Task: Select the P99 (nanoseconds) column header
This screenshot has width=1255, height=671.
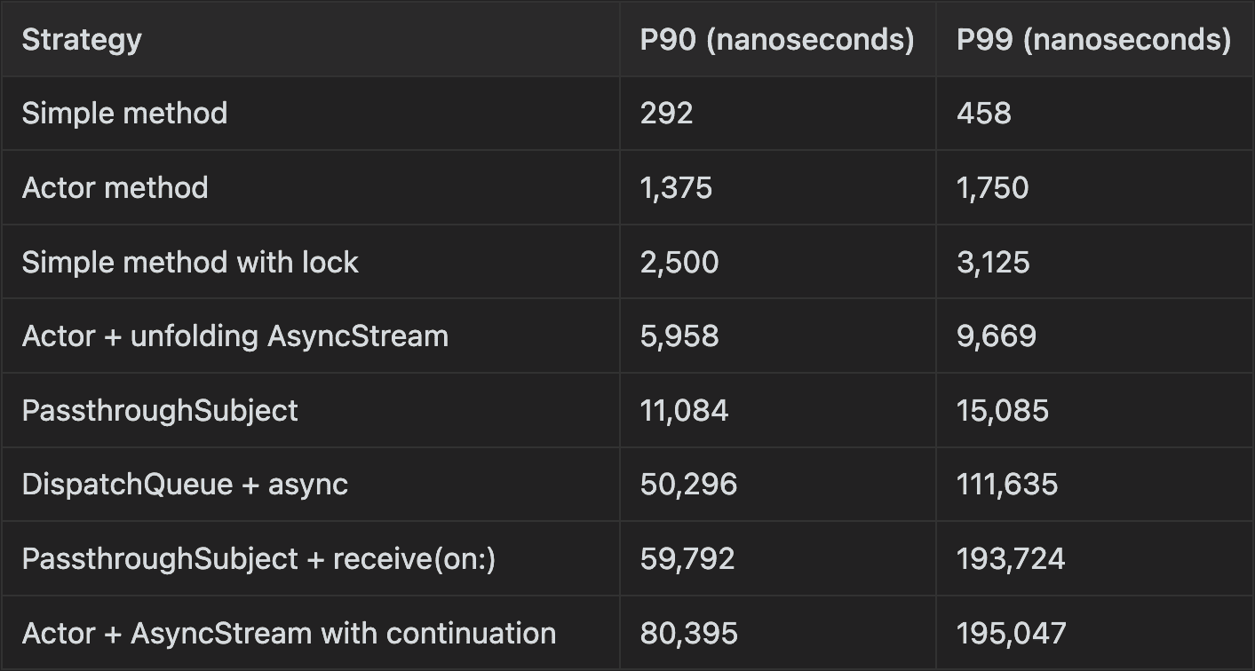Action: pos(1093,40)
